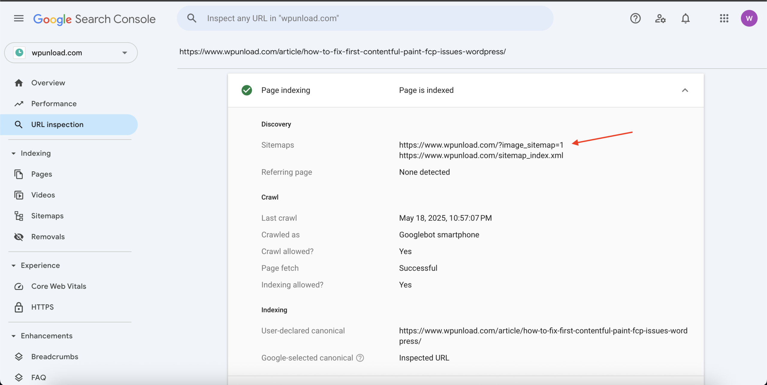Image resolution: width=767 pixels, height=385 pixels.
Task: Click help icon next to Google-selected canonical
Action: [360, 358]
